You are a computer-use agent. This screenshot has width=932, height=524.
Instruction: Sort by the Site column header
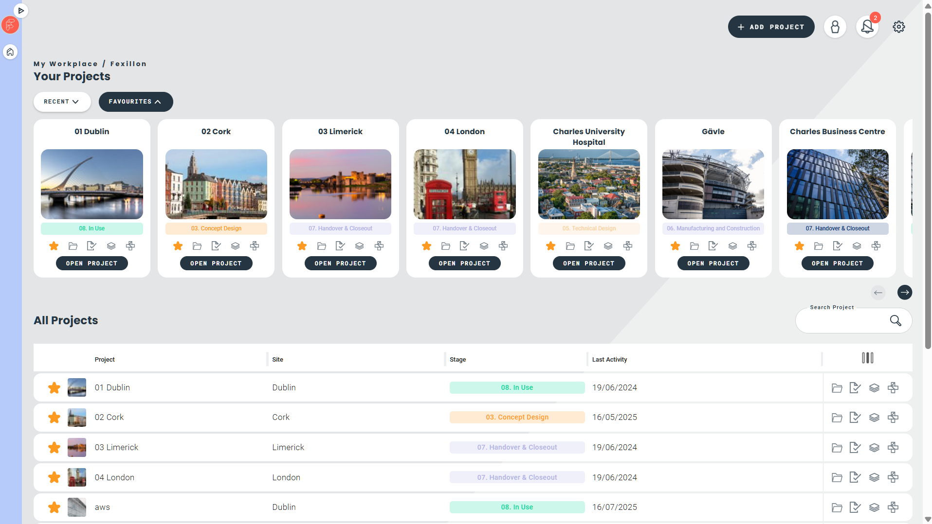click(x=278, y=360)
